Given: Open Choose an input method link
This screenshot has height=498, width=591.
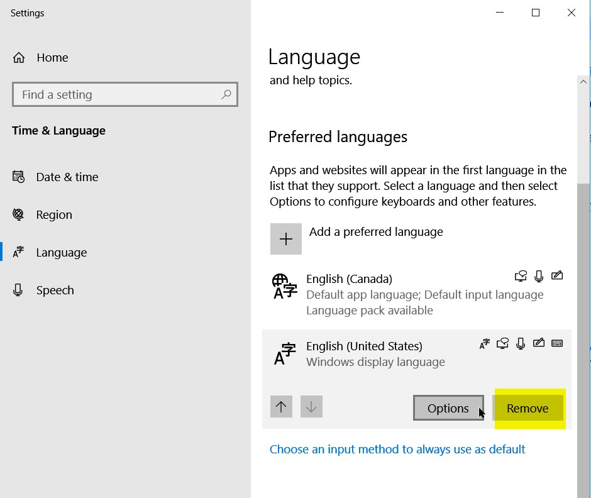Looking at the screenshot, I should (x=397, y=449).
